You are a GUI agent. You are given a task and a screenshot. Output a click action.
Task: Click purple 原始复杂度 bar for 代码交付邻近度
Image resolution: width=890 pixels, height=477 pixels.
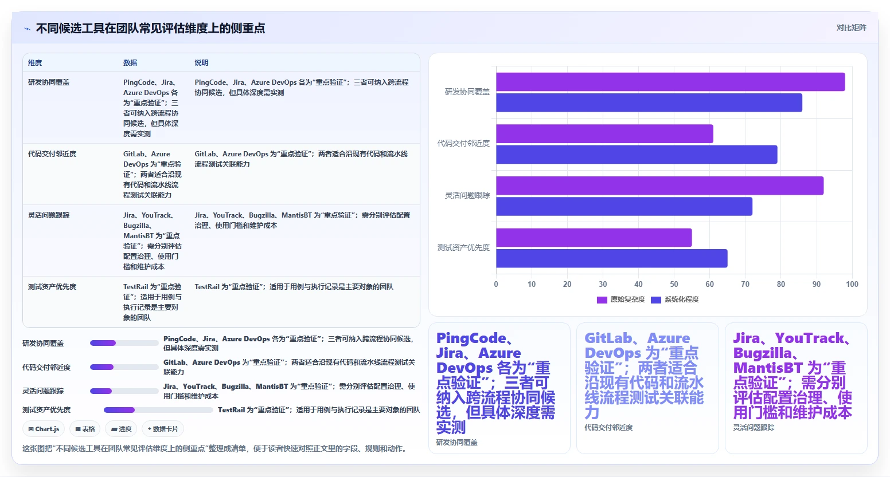click(x=604, y=134)
